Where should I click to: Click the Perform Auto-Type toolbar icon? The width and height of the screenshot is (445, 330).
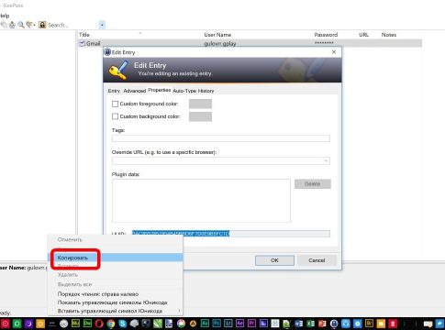point(12,25)
